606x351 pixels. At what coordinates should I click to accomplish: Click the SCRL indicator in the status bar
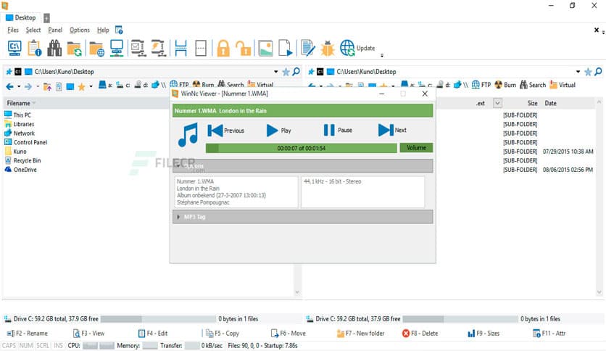tap(43, 346)
